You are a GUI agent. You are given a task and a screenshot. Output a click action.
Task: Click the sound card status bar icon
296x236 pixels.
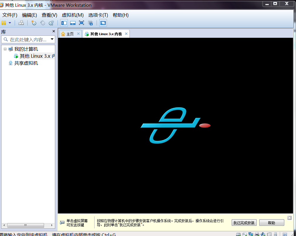click(x=263, y=234)
